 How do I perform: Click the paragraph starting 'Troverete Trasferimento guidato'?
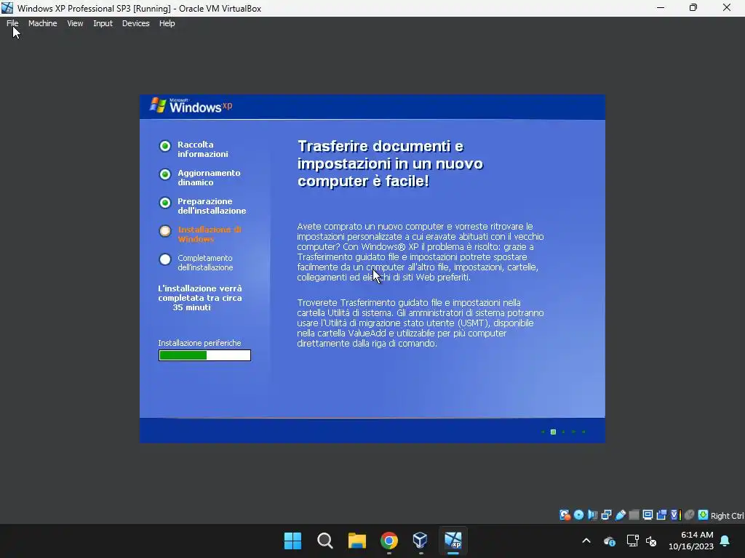[421, 323]
